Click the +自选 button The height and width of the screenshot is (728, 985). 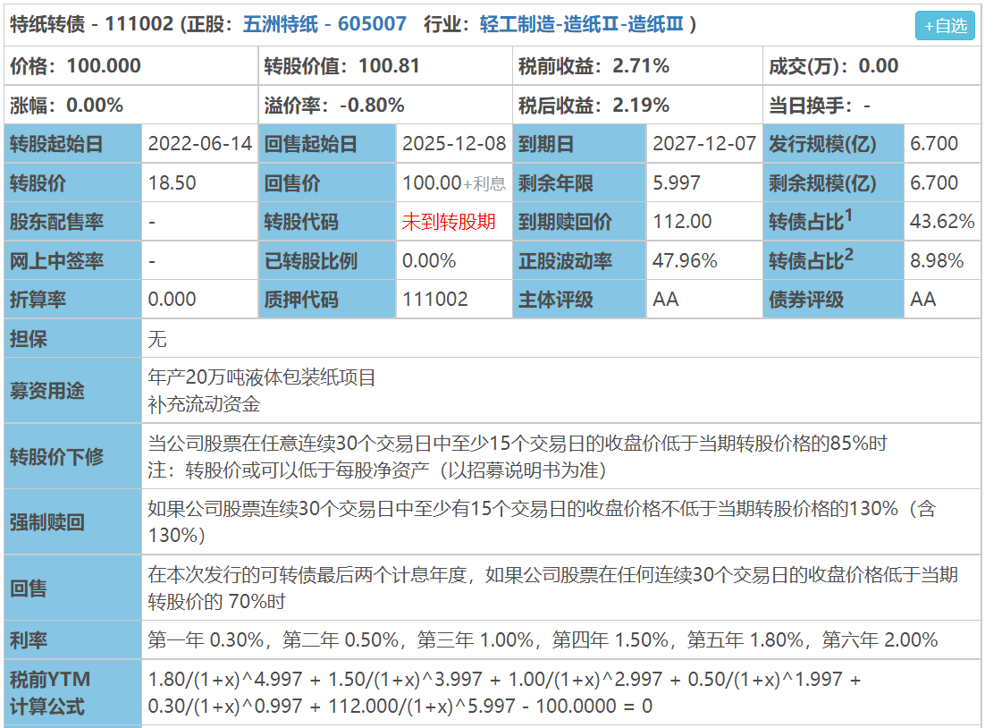945,26
